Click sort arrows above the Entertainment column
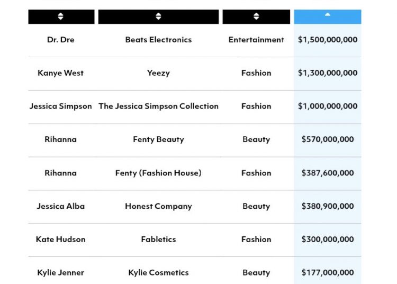 click(256, 16)
